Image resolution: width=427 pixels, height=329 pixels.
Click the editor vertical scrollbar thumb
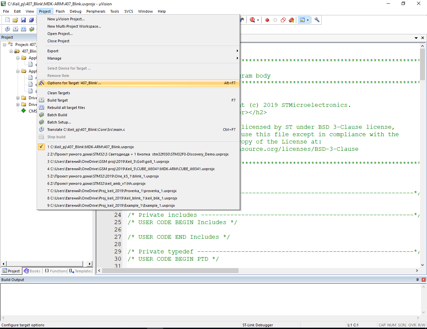pyautogui.click(x=423, y=65)
